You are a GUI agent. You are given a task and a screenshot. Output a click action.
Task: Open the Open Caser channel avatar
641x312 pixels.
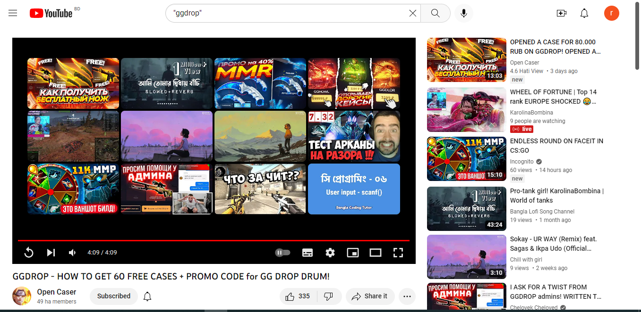[22, 296]
